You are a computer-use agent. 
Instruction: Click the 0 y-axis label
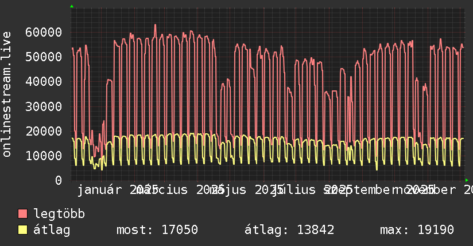tap(59, 180)
